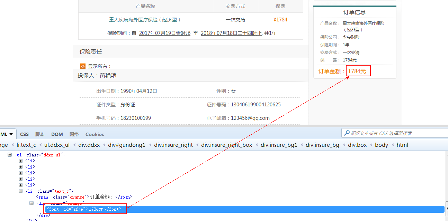Collapse the li class text_c node
The height and width of the screenshot is (221, 448).
(x=21, y=191)
